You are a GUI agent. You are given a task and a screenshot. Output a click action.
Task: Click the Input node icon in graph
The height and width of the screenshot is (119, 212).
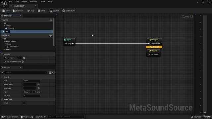tap(65, 40)
